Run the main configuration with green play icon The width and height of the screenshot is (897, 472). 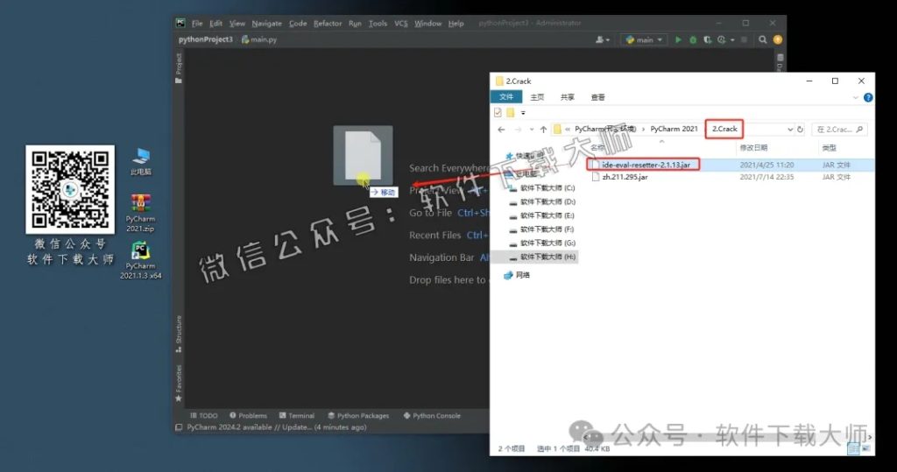tap(678, 39)
